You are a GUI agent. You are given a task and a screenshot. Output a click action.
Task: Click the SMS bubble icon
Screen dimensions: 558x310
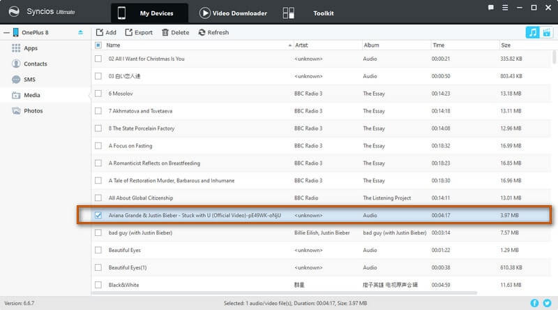(x=16, y=80)
